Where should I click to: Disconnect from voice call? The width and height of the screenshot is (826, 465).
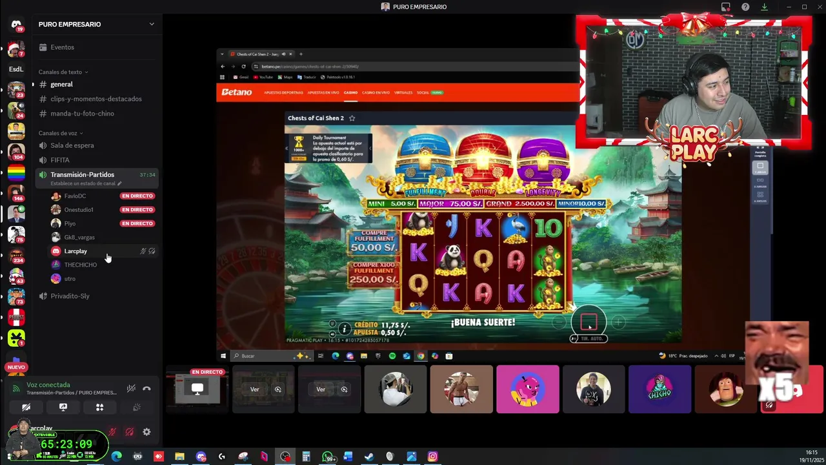tap(146, 388)
